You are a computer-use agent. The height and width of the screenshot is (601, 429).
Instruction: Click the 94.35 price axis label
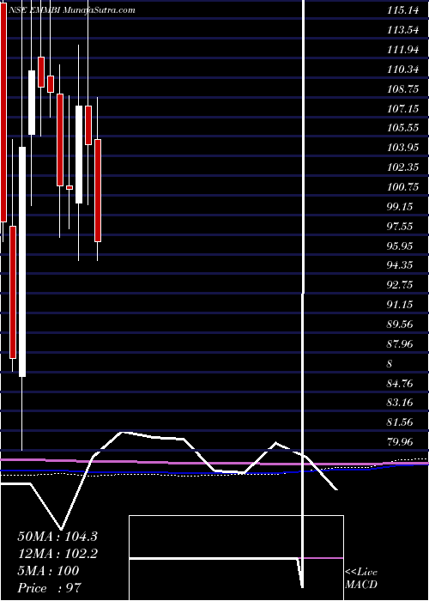point(400,265)
